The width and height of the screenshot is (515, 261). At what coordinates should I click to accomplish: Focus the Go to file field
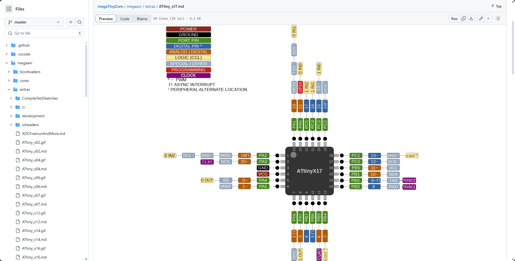click(x=44, y=33)
